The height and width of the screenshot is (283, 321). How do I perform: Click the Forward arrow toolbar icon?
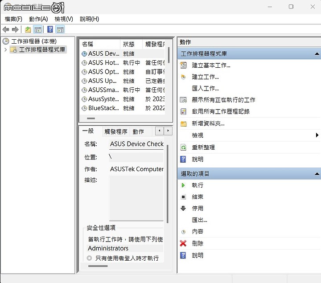[x=15, y=29]
